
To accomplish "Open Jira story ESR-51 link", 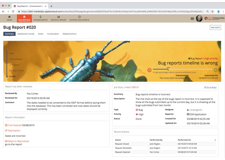I will click(135, 87).
